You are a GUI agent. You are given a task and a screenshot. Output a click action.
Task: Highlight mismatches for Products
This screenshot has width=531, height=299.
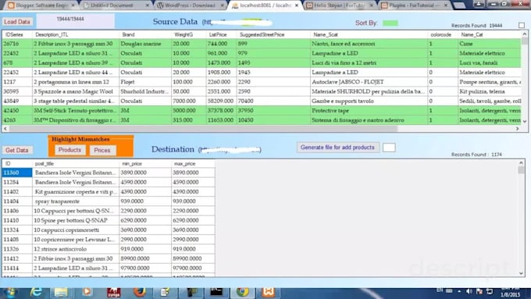69,150
